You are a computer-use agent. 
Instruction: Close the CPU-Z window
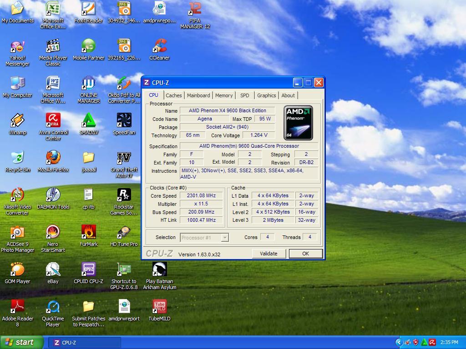(x=319, y=83)
